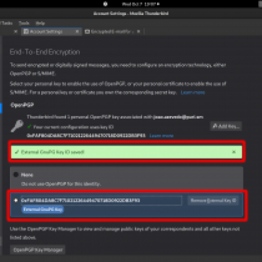Dismiss the External GnuPG Key saved notification
The width and height of the screenshot is (262, 262).
coord(234,152)
